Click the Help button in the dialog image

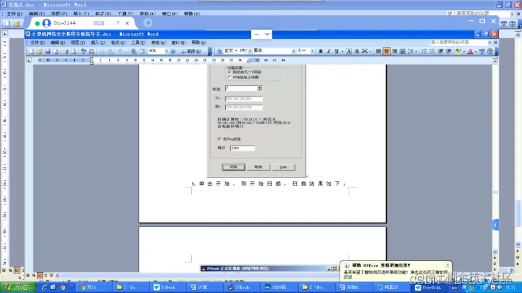click(283, 167)
